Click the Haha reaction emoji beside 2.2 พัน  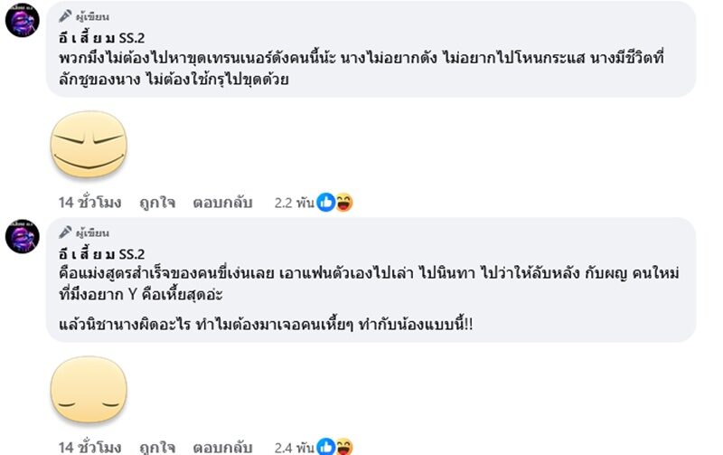(343, 203)
